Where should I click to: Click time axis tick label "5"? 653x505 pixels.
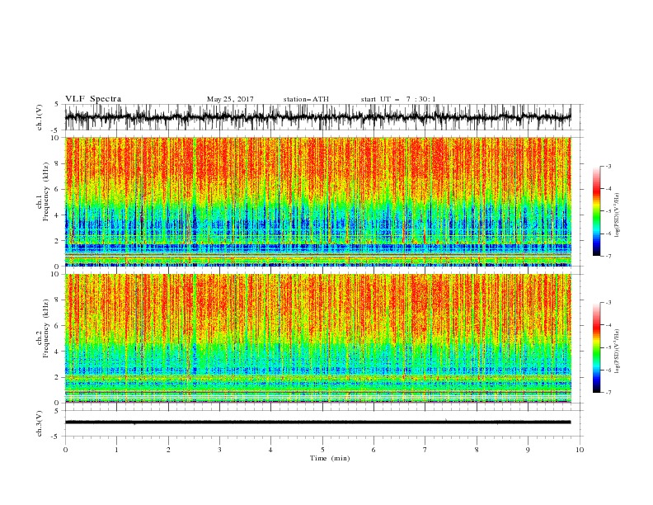point(322,450)
